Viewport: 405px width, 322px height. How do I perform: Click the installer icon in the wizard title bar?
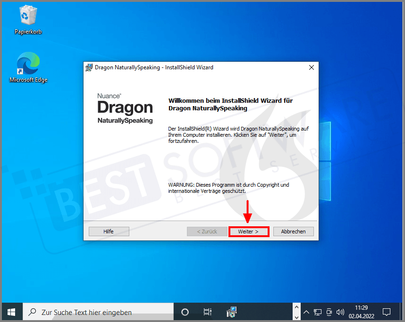pyautogui.click(x=88, y=67)
